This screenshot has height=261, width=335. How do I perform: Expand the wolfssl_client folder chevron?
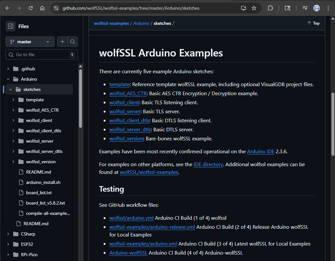pyautogui.click(x=13, y=120)
